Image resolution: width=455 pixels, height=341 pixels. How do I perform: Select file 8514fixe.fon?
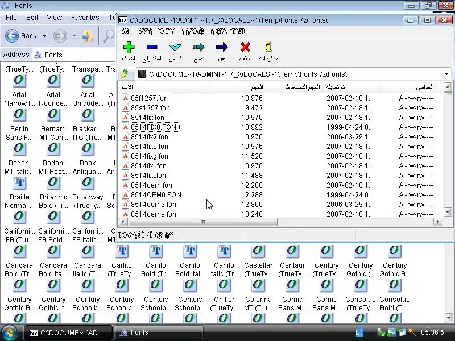[x=150, y=147]
